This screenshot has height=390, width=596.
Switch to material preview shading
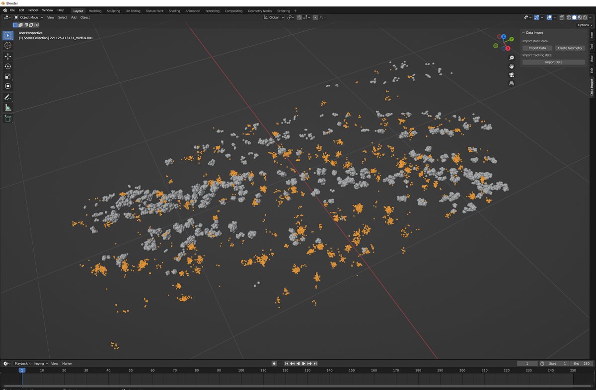pyautogui.click(x=580, y=17)
